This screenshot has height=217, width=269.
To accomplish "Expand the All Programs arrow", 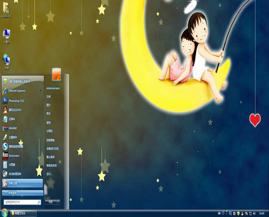I will coord(3,193).
